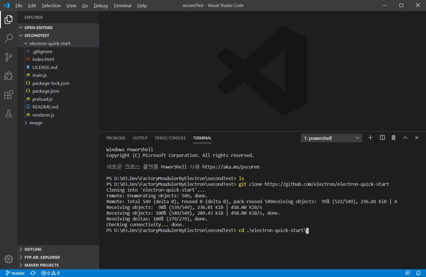Minimize the VS Code window
The width and height of the screenshot is (426, 277).
pos(385,5)
